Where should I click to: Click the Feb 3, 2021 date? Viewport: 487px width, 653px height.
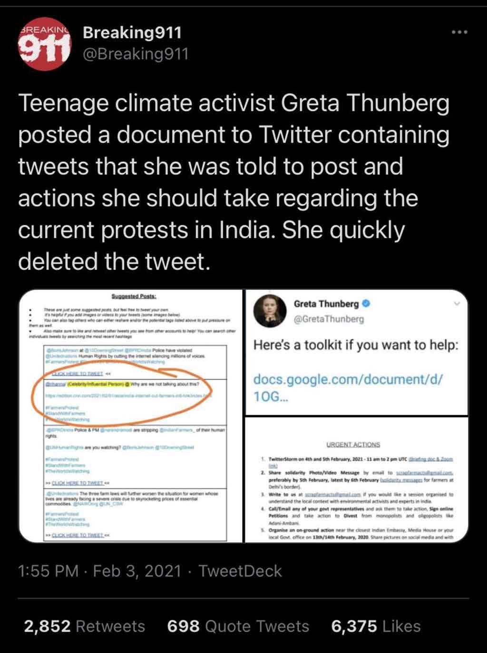coord(137,571)
